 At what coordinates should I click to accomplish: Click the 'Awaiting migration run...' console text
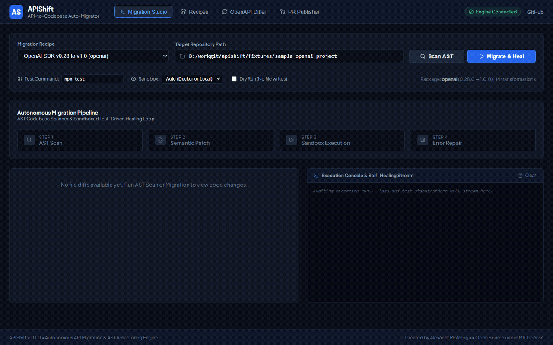[x=403, y=191]
